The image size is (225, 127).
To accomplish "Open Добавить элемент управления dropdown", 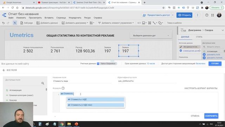I will click(x=116, y=23).
